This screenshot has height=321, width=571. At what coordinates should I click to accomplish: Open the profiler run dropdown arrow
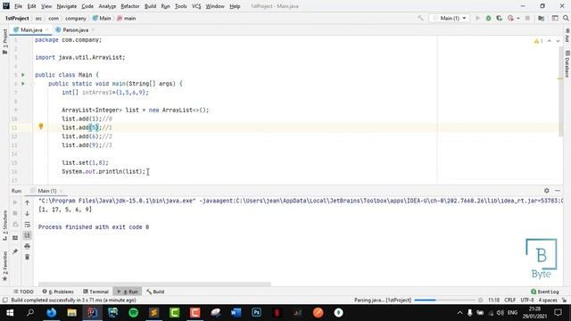click(x=518, y=18)
